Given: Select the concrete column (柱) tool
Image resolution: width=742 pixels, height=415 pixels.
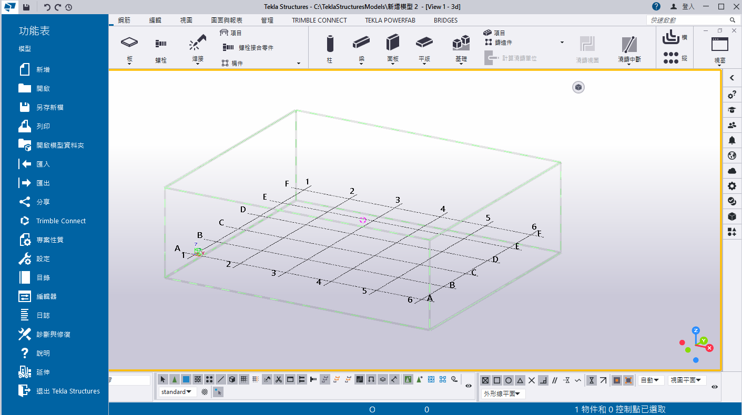Looking at the screenshot, I should click(x=330, y=43).
